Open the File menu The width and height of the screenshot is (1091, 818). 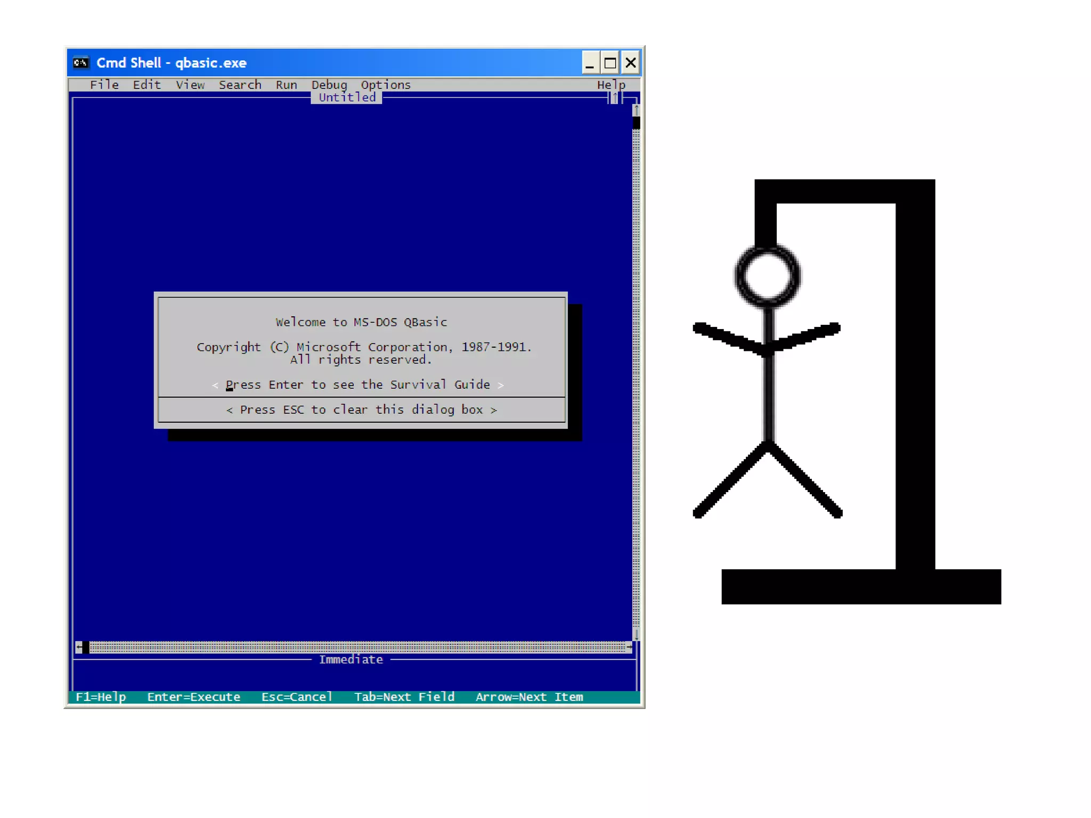[104, 85]
